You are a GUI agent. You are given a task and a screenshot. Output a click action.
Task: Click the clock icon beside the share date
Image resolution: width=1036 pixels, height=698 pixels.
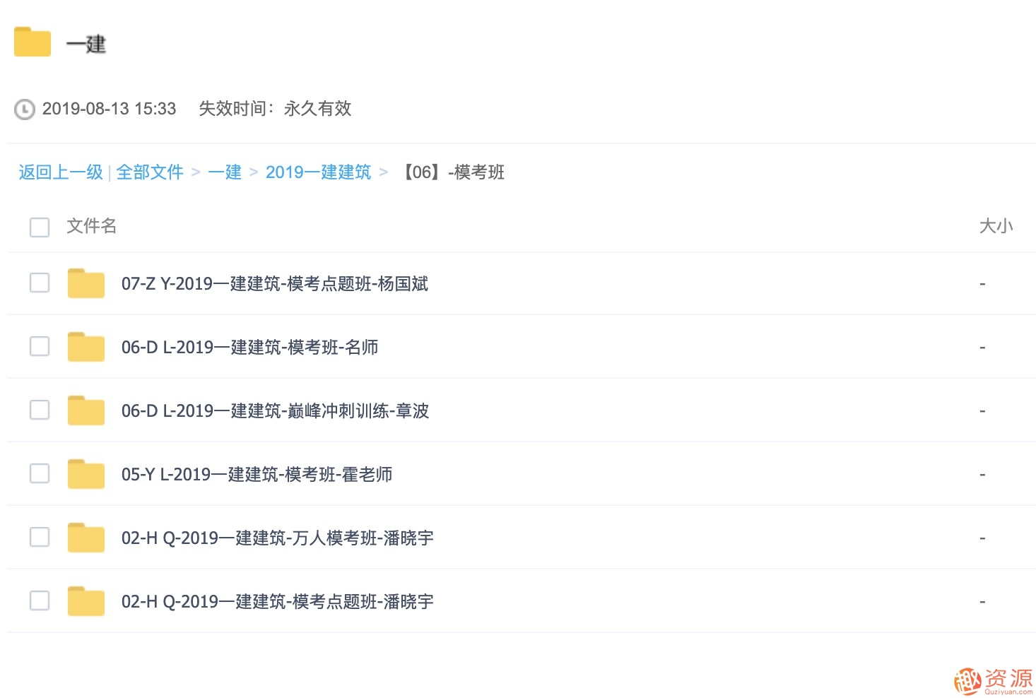tap(25, 110)
